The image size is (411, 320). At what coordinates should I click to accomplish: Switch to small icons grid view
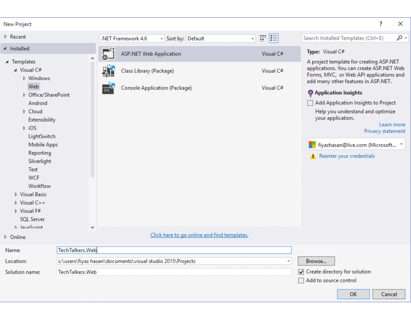[262, 38]
